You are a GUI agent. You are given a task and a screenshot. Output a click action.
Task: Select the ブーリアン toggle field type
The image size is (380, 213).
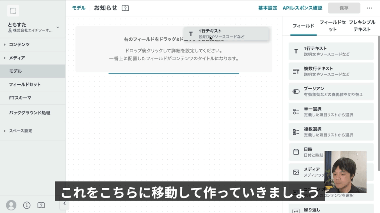point(331,92)
